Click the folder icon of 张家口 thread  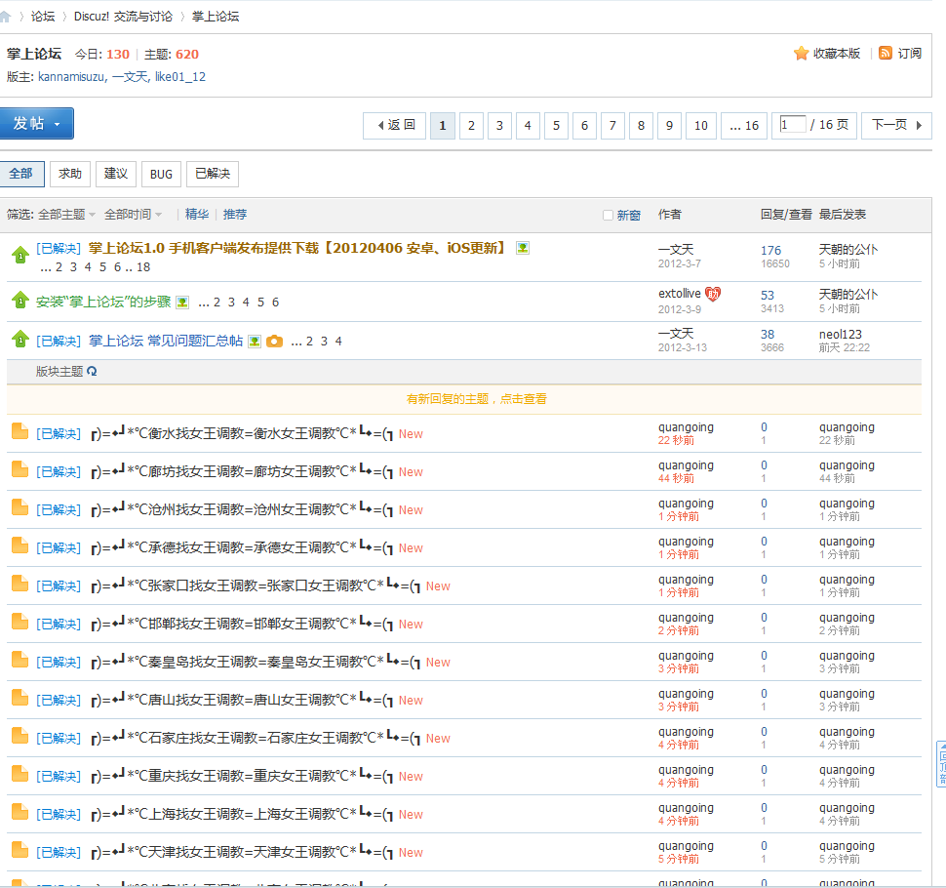point(20,584)
